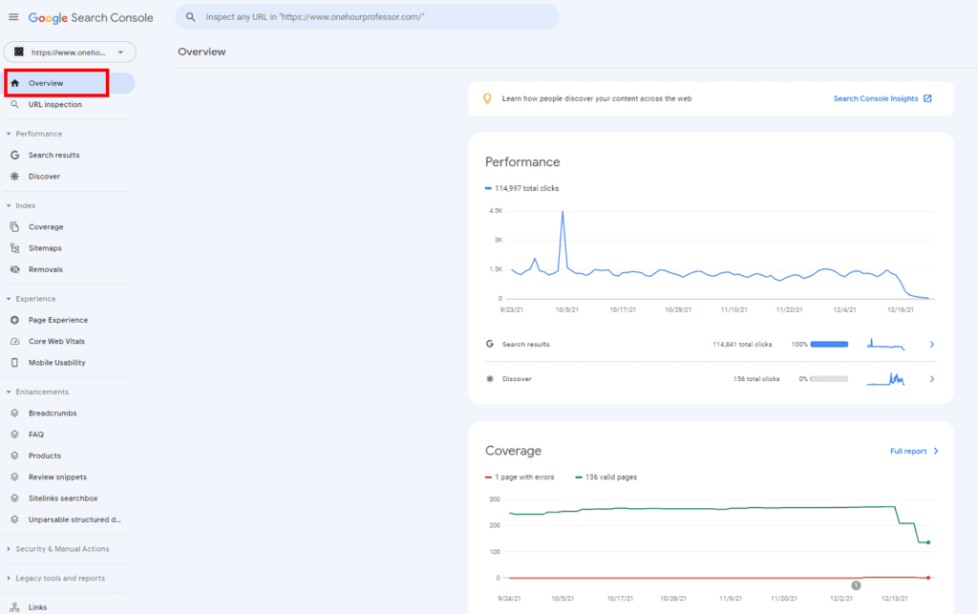This screenshot has height=614, width=978.
Task: Click the Google G icon in Performance card
Action: point(490,344)
